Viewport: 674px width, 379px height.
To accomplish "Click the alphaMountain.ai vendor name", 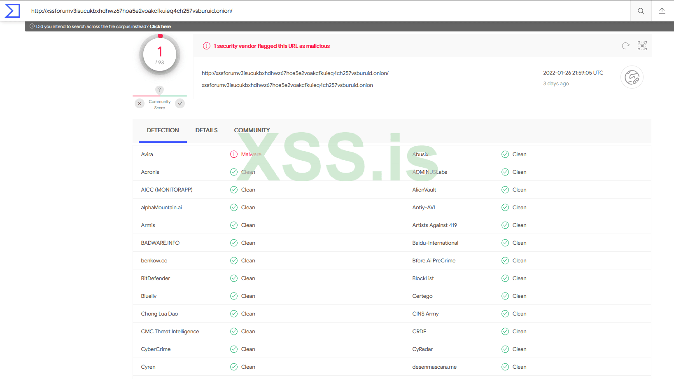I will (x=161, y=208).
